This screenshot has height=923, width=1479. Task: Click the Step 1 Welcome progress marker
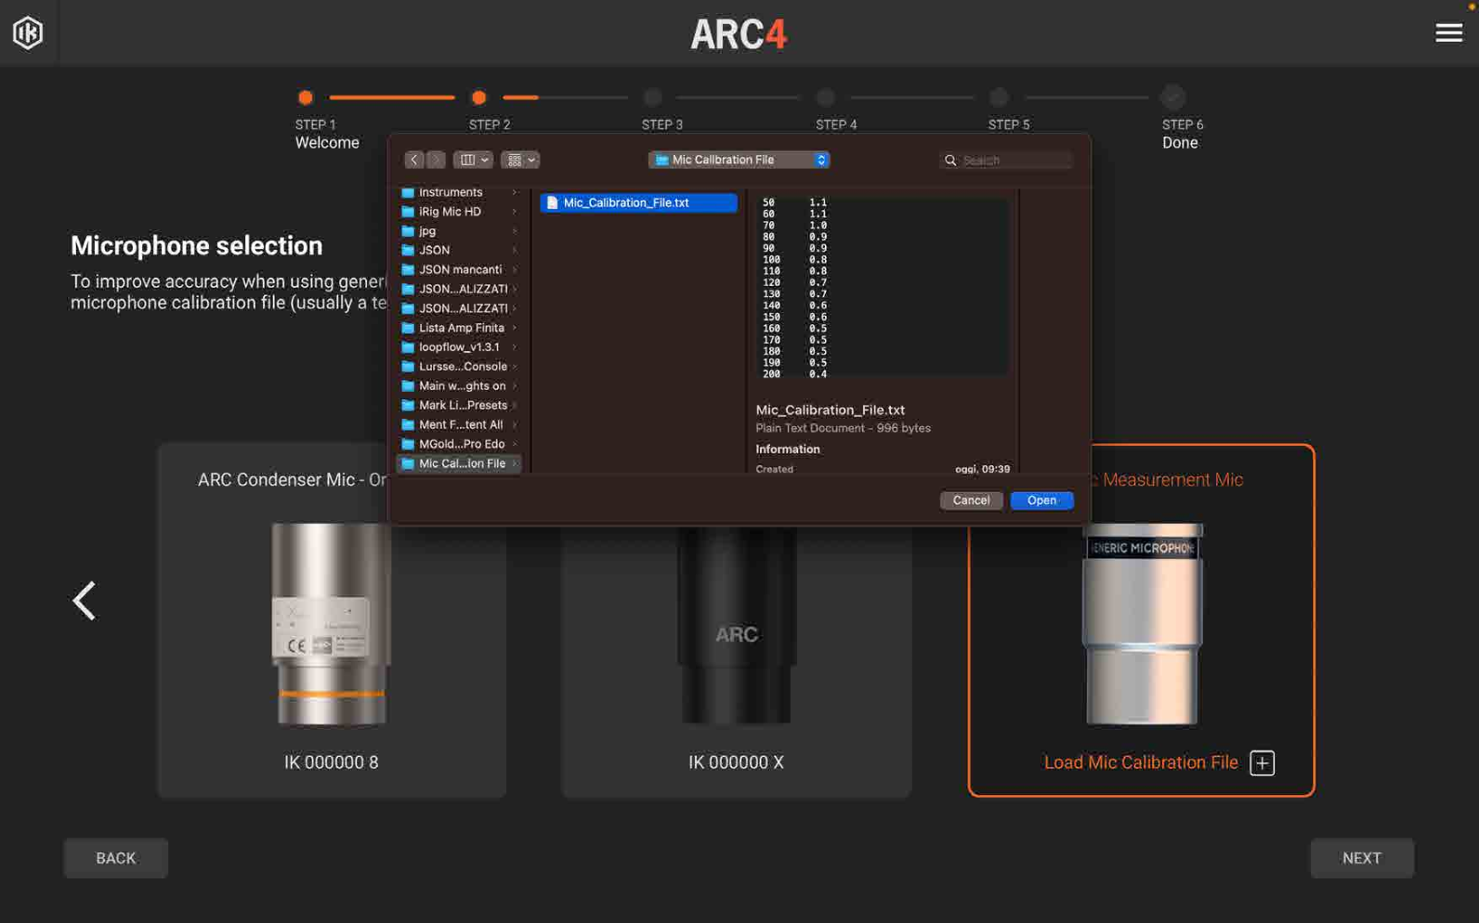click(x=305, y=97)
